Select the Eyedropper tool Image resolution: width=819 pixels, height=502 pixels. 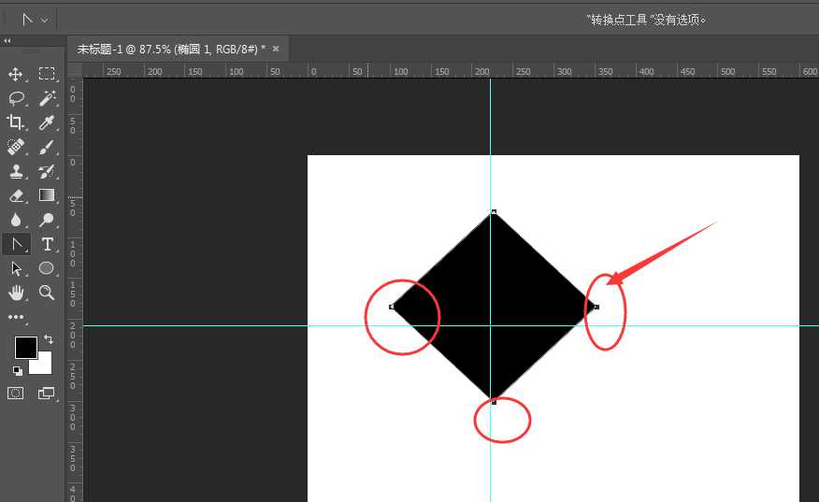click(47, 122)
